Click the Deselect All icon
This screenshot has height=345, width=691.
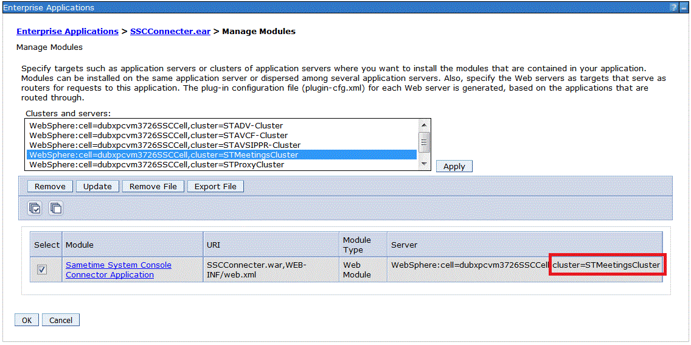55,208
